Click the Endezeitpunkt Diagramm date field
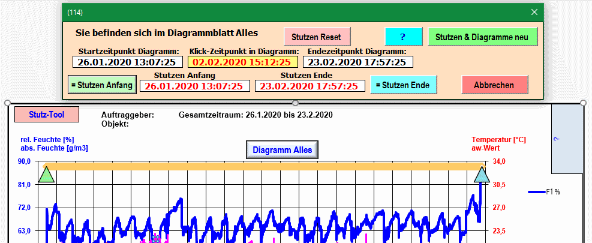Image resolution: width=592 pixels, height=243 pixels. (x=357, y=62)
